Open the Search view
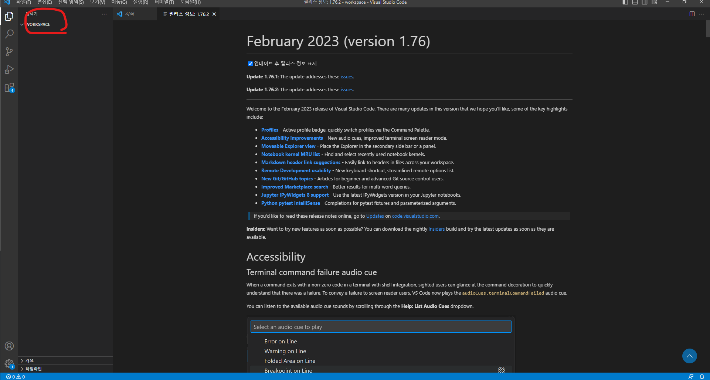This screenshot has width=710, height=380. point(9,34)
